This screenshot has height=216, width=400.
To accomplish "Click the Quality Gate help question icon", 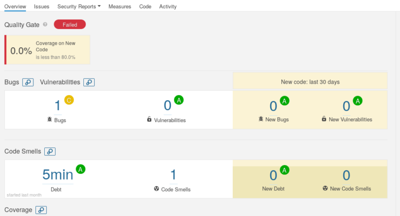I will [45, 24].
